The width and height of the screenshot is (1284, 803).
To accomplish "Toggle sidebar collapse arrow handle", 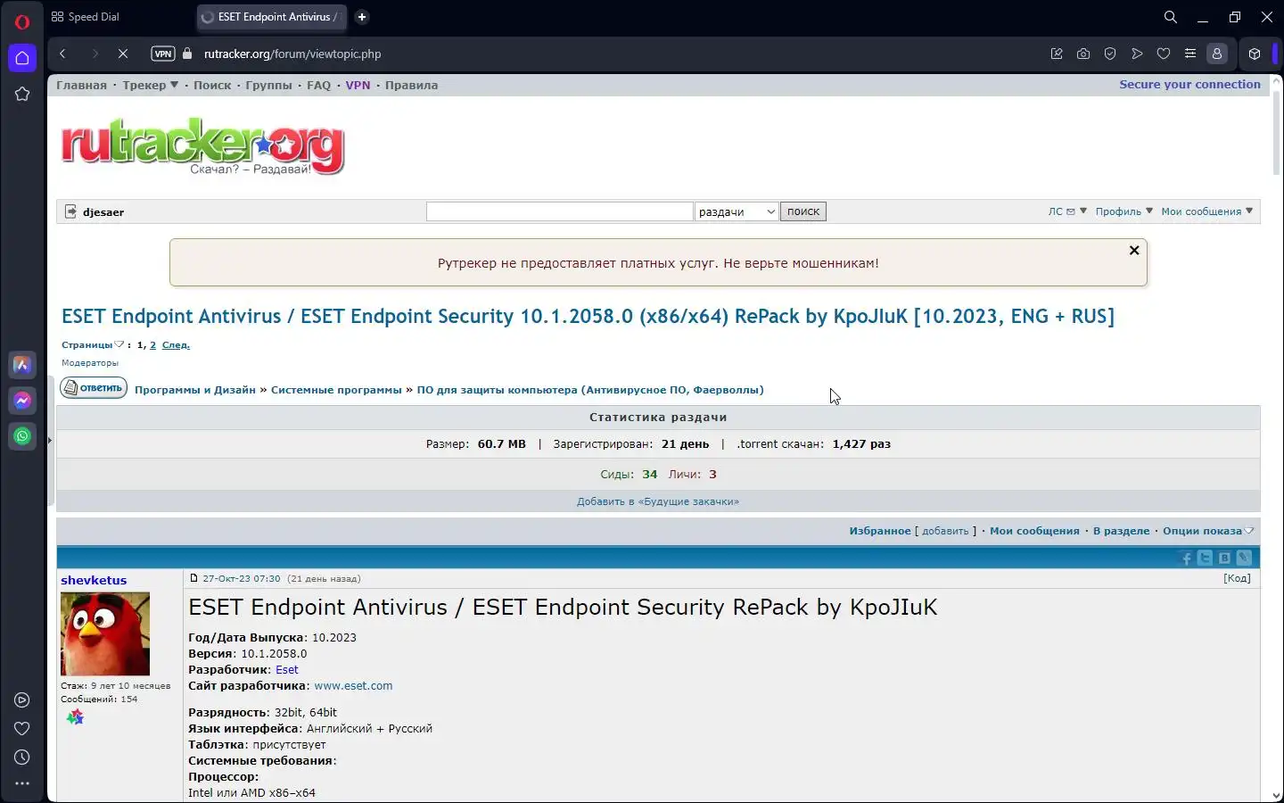I will tap(49, 440).
